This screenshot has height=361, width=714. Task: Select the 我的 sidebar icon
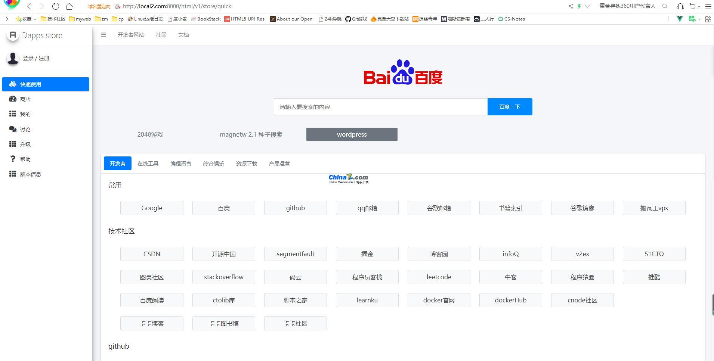[13, 114]
